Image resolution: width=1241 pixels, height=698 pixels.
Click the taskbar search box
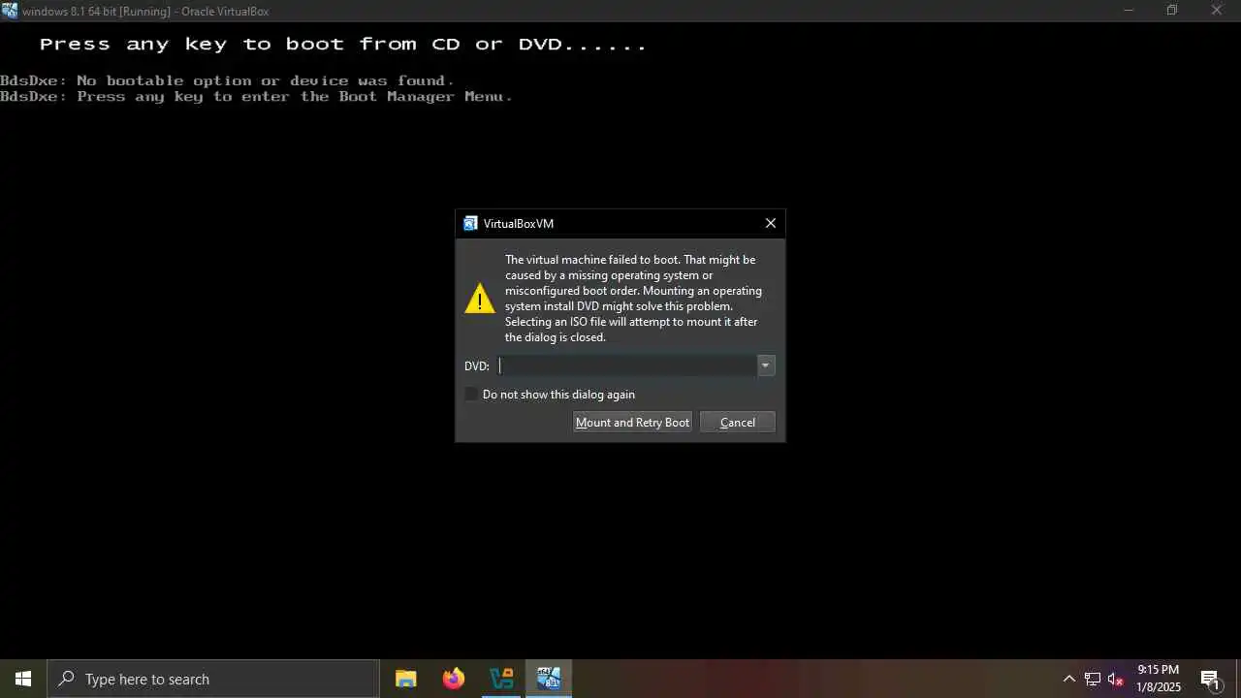213,679
